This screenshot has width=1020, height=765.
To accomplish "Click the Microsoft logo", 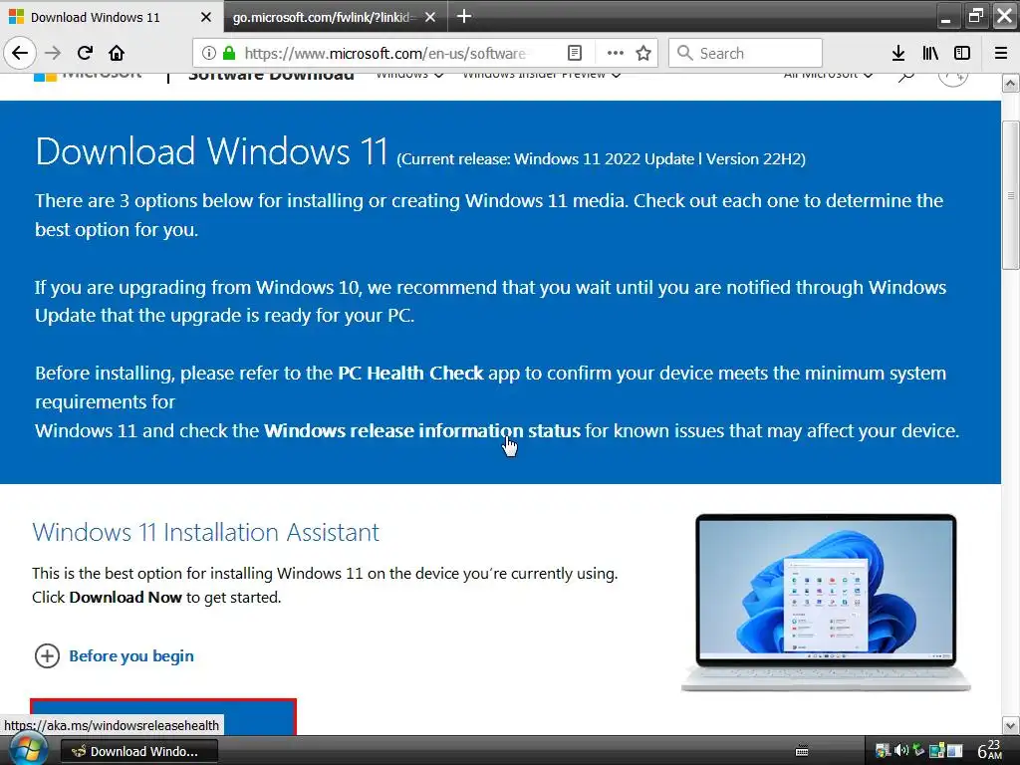I will tap(88, 77).
